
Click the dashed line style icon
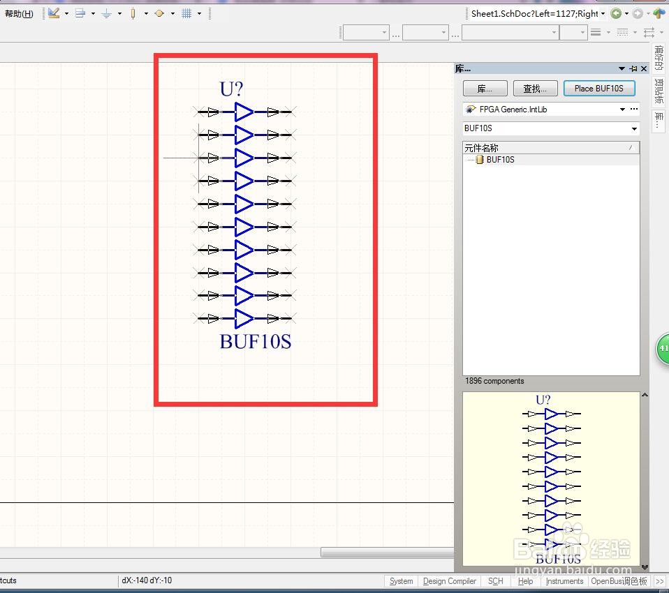click(622, 32)
